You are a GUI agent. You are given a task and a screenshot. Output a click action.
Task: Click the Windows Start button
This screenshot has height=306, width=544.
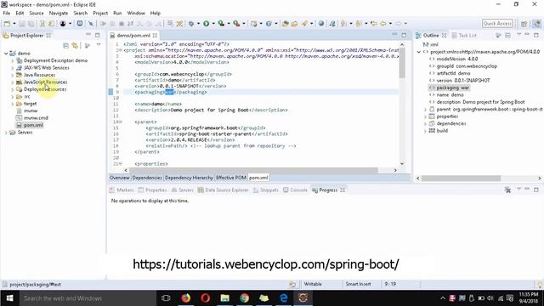pyautogui.click(x=9, y=298)
